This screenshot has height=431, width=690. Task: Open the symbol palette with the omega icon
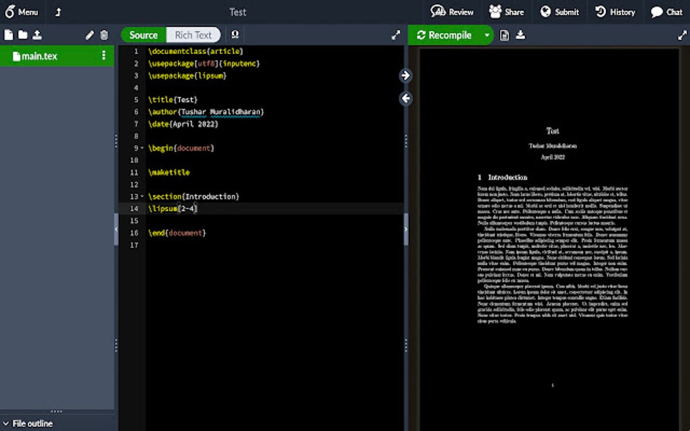point(234,34)
